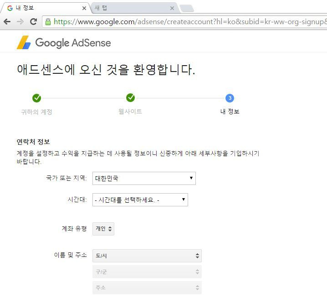Click the 내 정보 step label
Viewport: 327px width, 297px height.
(230, 111)
